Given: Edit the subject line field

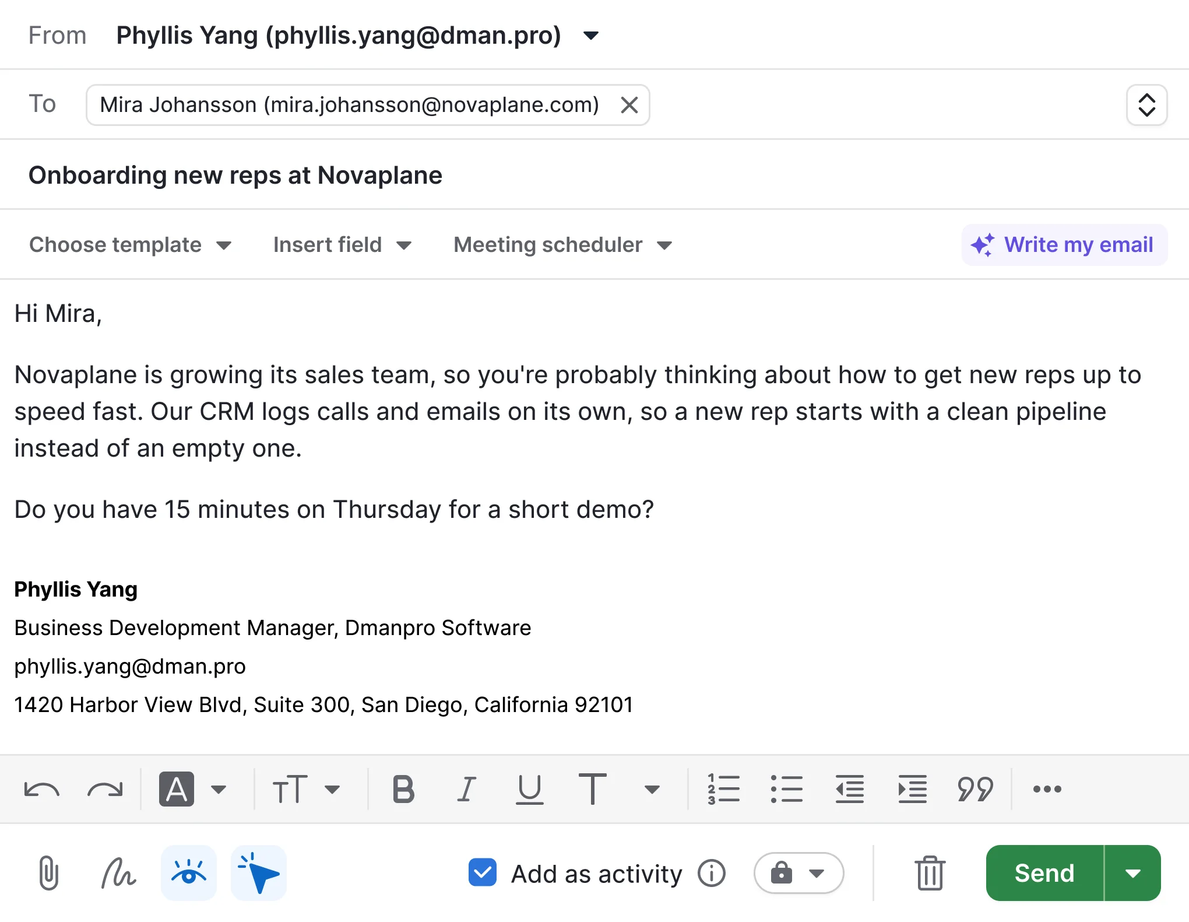Looking at the screenshot, I should coord(594,175).
